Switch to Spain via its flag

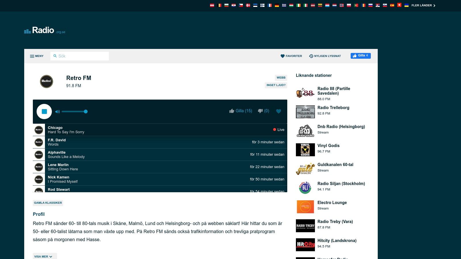392,5
